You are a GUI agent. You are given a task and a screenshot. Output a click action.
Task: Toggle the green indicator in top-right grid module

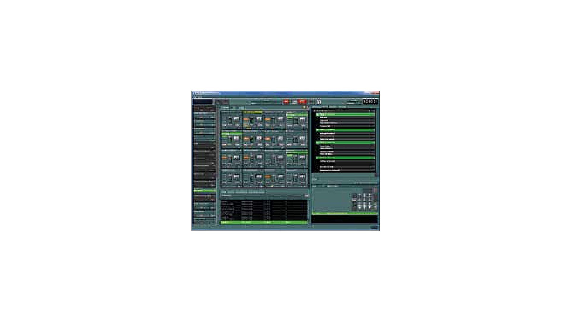point(290,118)
